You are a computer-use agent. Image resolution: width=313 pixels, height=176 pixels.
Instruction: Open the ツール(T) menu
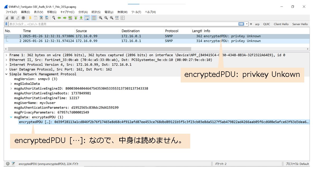tap(136, 12)
